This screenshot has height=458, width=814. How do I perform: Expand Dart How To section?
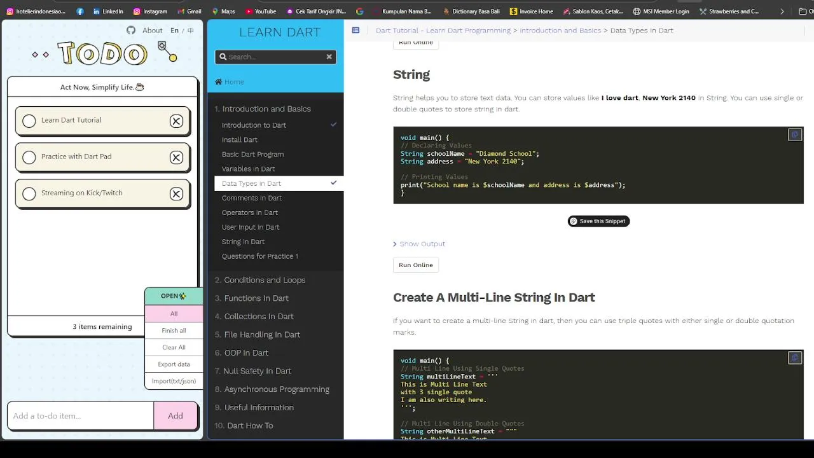[x=244, y=426]
